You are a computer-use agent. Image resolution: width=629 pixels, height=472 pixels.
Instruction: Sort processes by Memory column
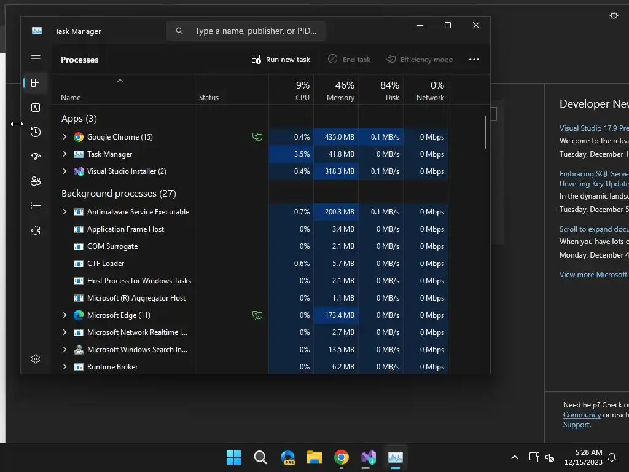tap(336, 90)
